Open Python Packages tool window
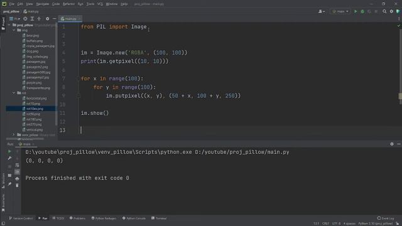Screen dimensions: 402x226 pyautogui.click(x=104, y=218)
